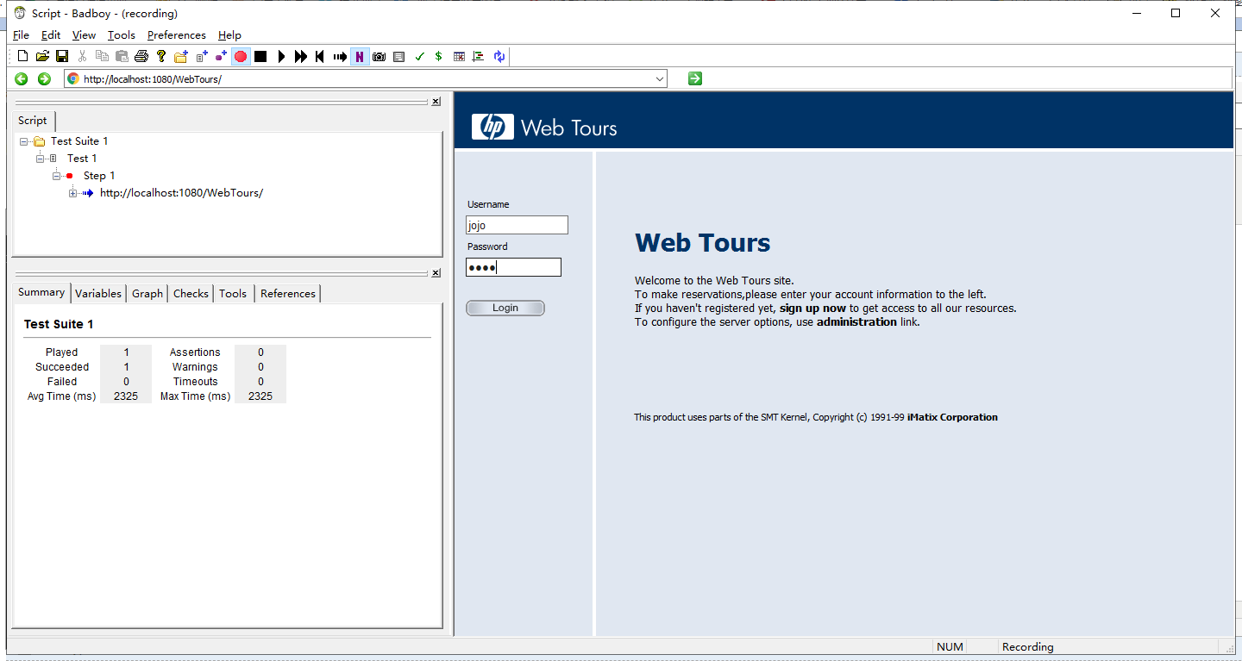Click the Login button
1242x661 pixels.
click(505, 308)
